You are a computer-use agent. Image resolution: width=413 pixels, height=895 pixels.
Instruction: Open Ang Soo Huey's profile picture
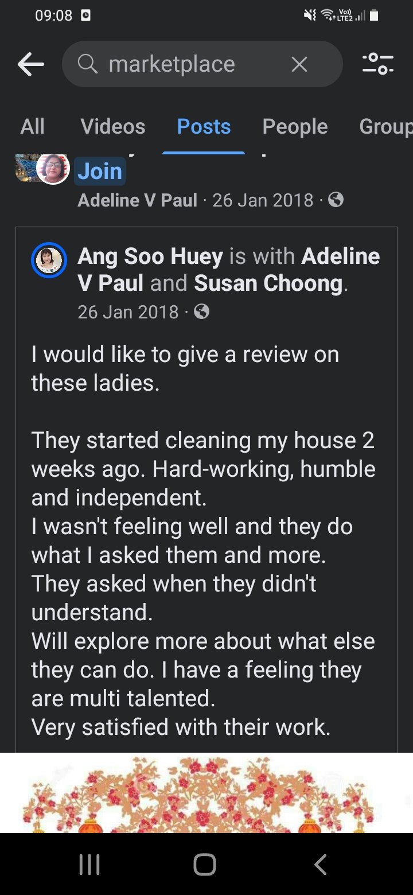pos(49,260)
